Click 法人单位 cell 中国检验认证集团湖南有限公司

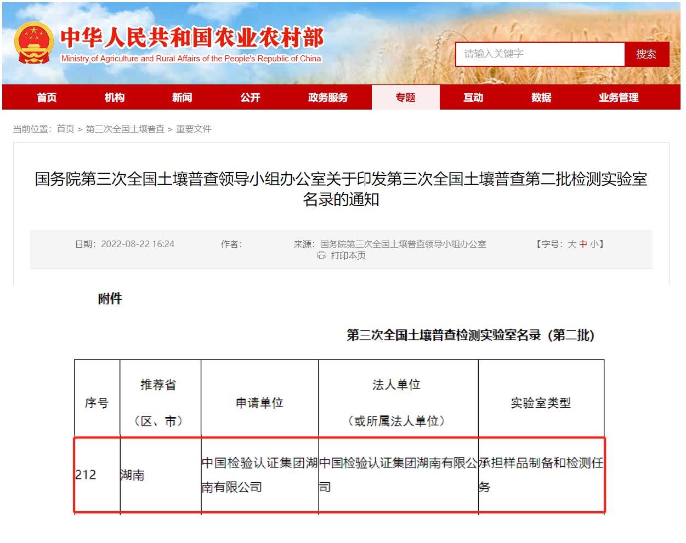click(398, 475)
